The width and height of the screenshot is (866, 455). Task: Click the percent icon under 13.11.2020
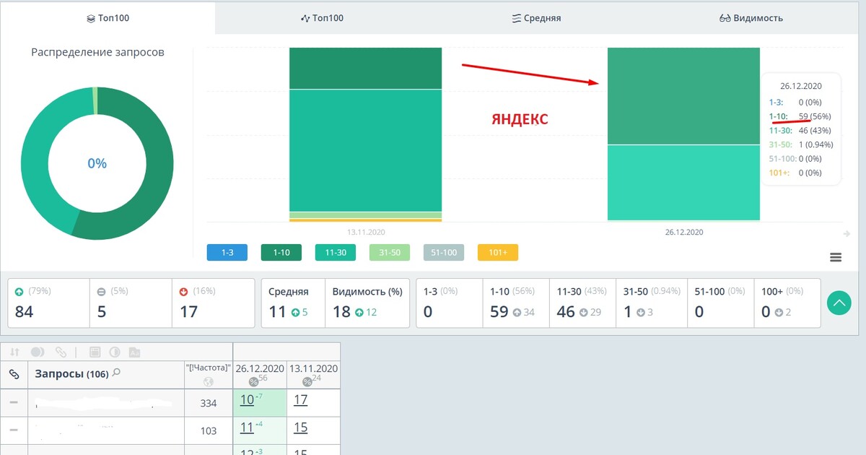click(x=307, y=381)
